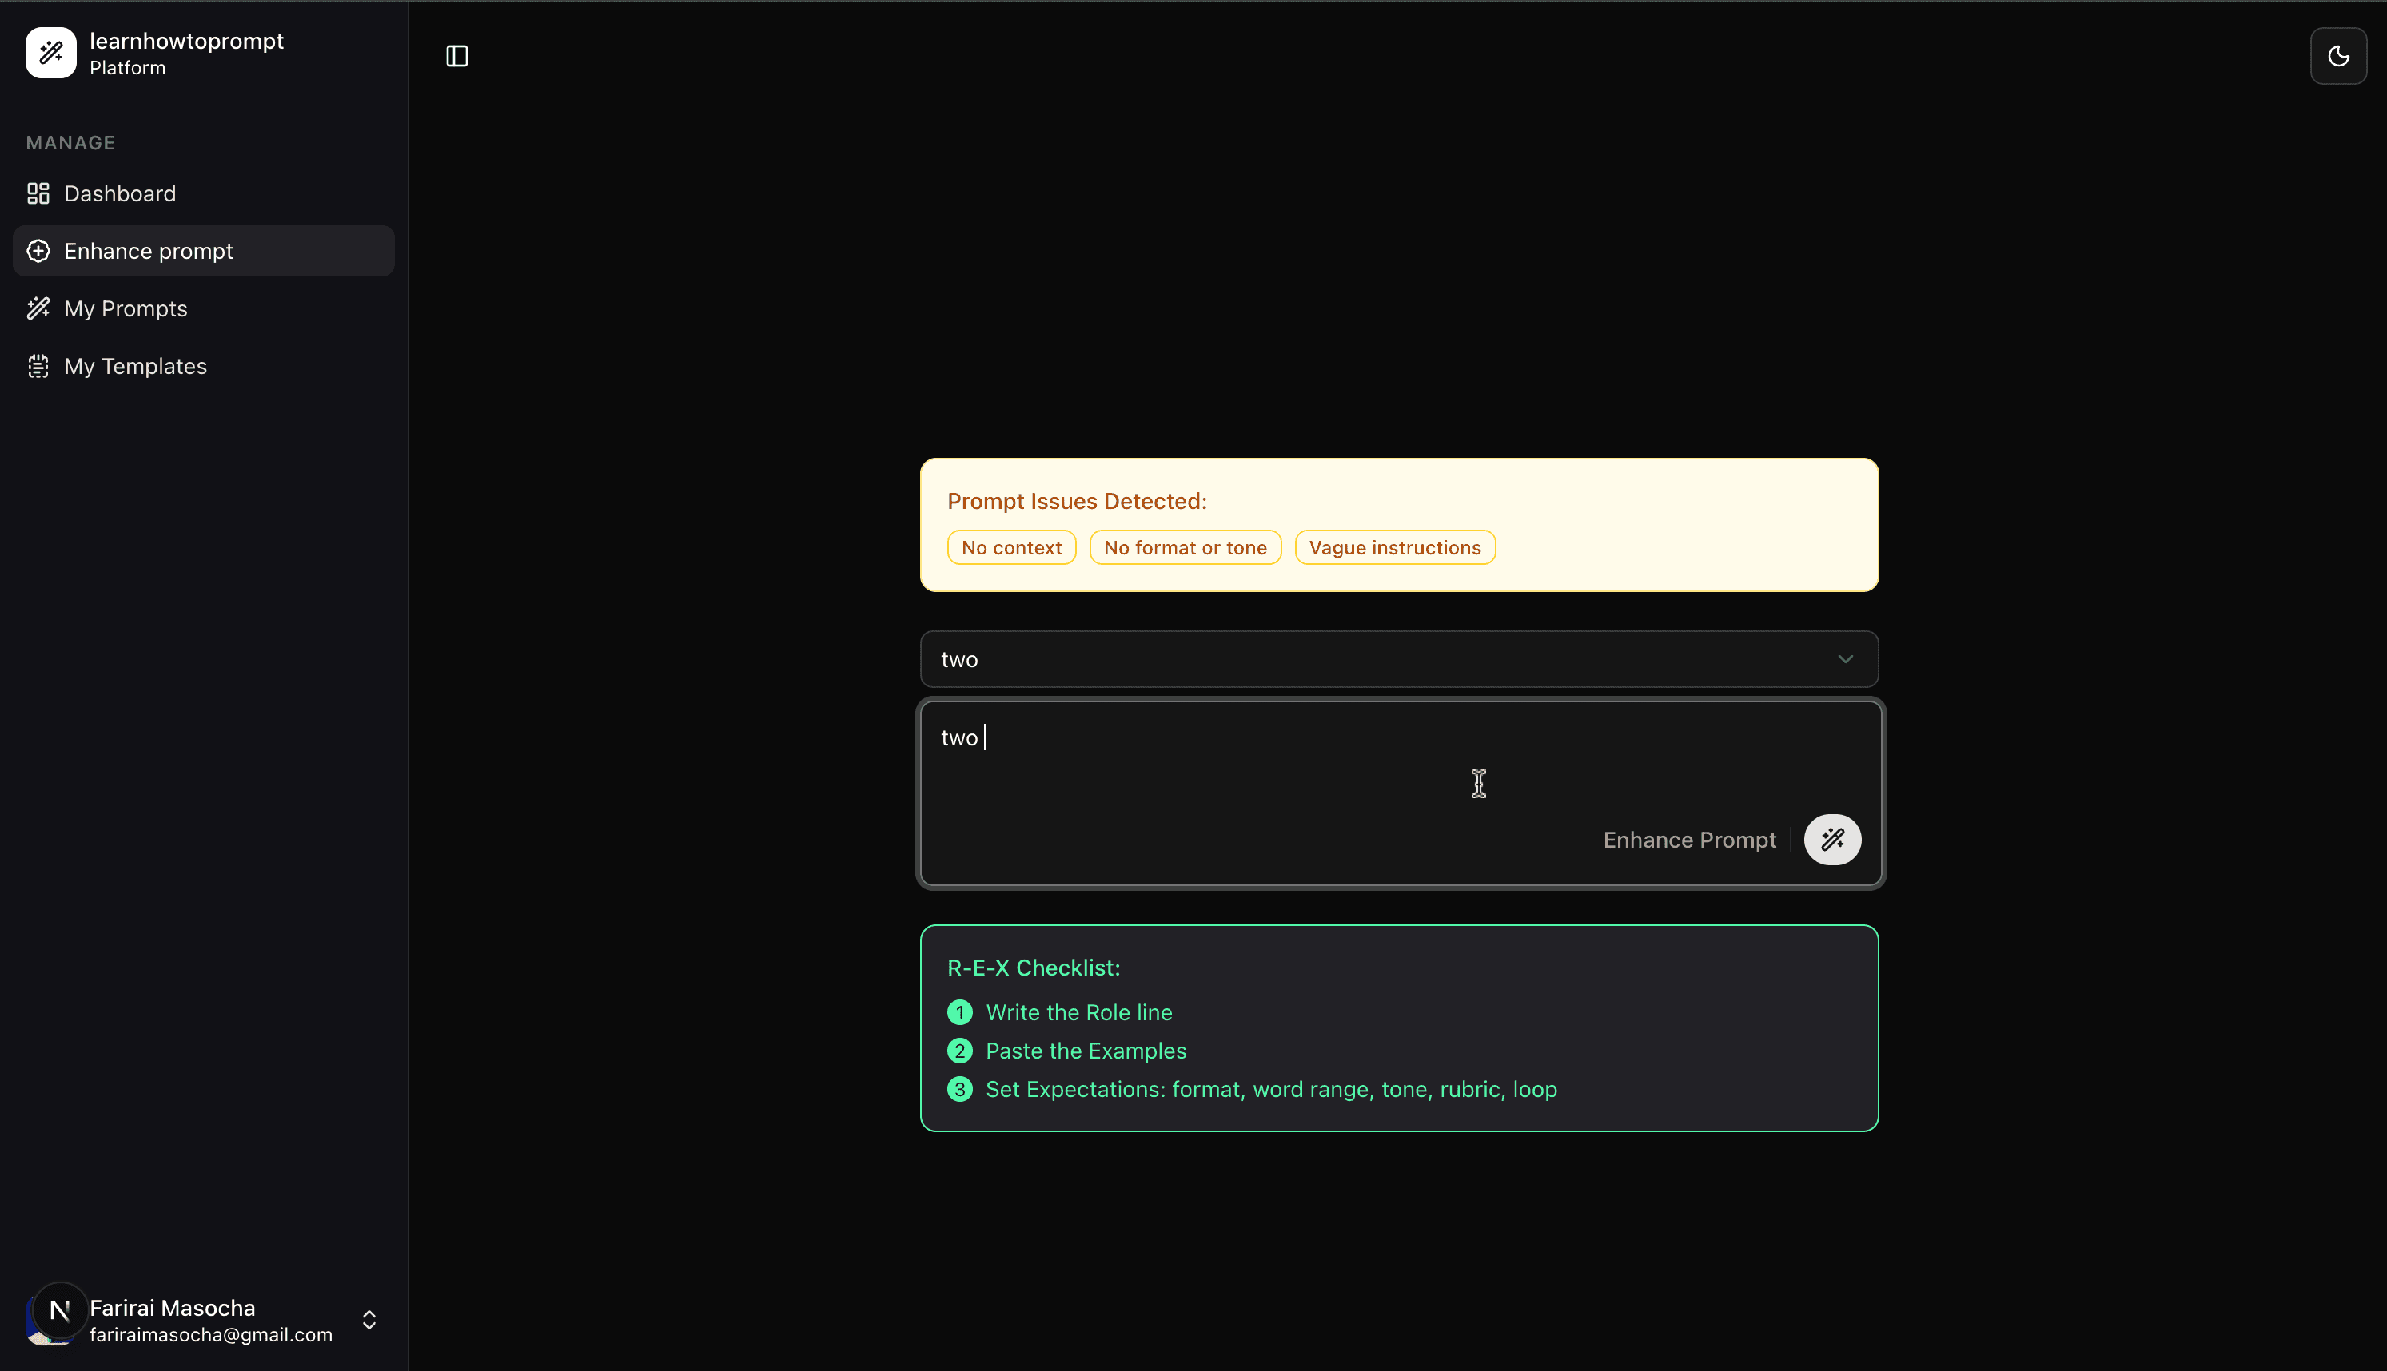Click the Dashboard grid icon
Screen dimensions: 2387x1371
point(38,194)
